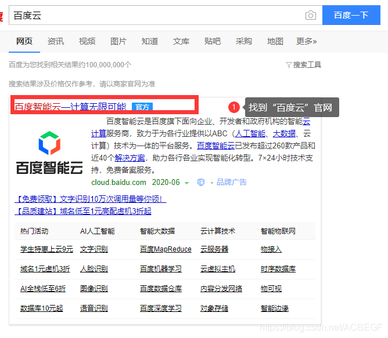Open the 图像识别 link

click(x=94, y=289)
